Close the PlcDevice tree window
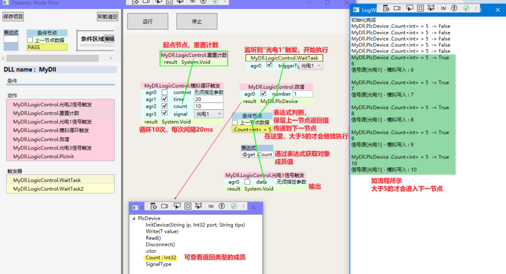This screenshot has height=274, width=506. 253,208
